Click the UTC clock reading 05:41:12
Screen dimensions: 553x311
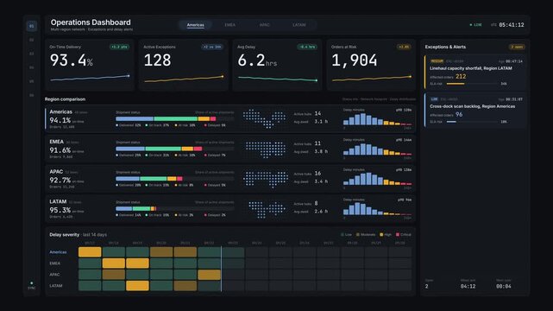point(511,25)
